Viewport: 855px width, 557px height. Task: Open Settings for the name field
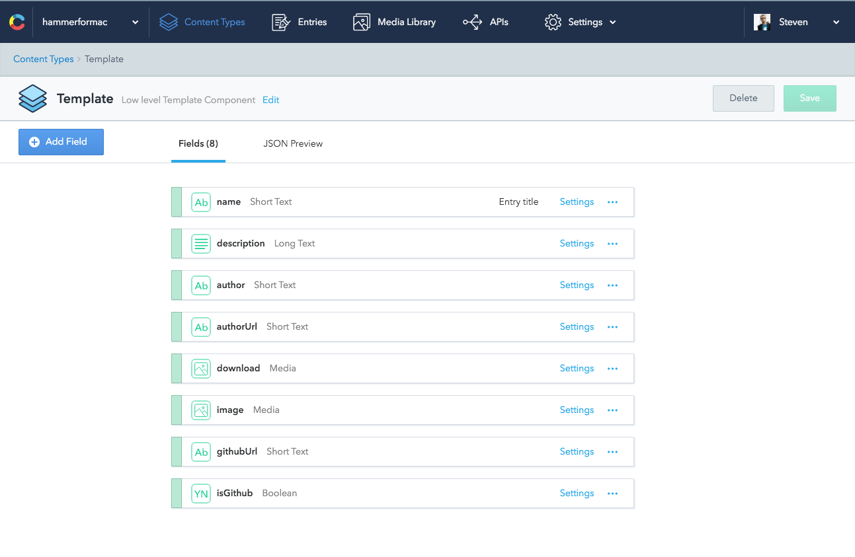click(x=577, y=202)
